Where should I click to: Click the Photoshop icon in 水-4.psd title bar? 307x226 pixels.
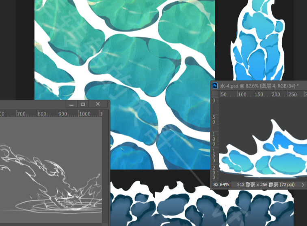[215, 85]
